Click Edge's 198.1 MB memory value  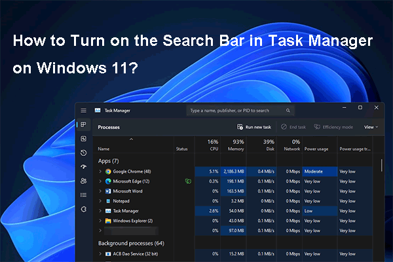point(235,181)
